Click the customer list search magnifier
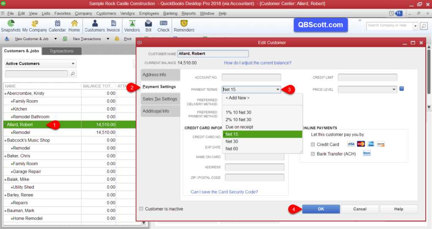This screenshot has width=432, height=229. click(73, 74)
